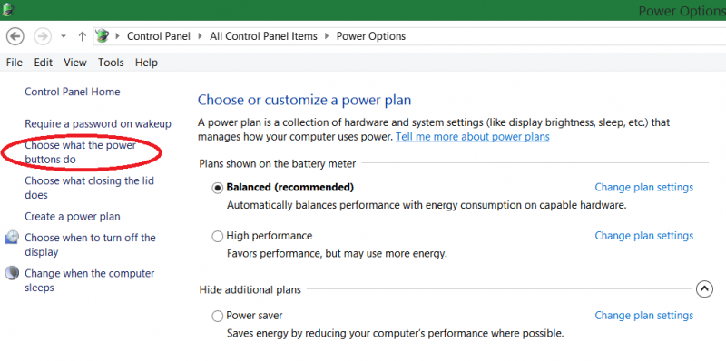726x361 pixels.
Task: Select the Power saver plan
Action: point(217,317)
